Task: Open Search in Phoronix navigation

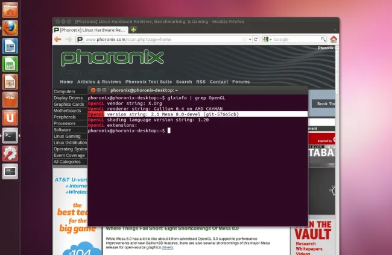Action: [x=184, y=82]
